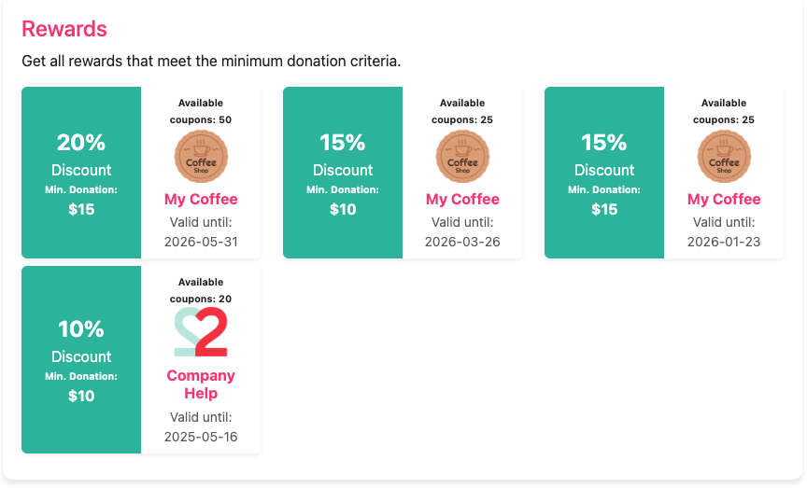Click the Rewards section heading
This screenshot has width=807, height=488.
[x=64, y=29]
